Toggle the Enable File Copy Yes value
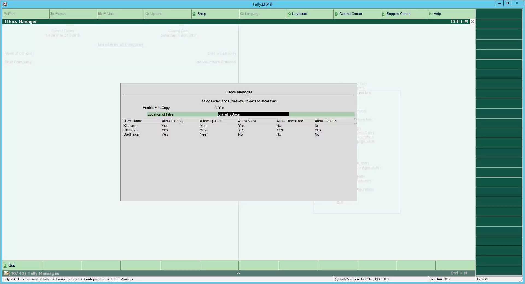 (x=221, y=108)
